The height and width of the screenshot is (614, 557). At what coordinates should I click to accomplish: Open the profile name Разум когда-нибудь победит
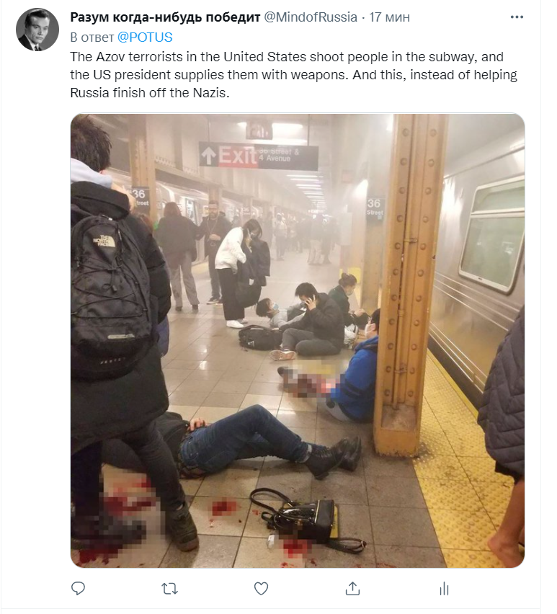[x=165, y=17]
